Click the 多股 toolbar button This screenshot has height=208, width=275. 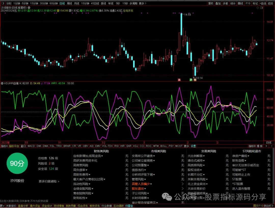[x=225, y=3]
